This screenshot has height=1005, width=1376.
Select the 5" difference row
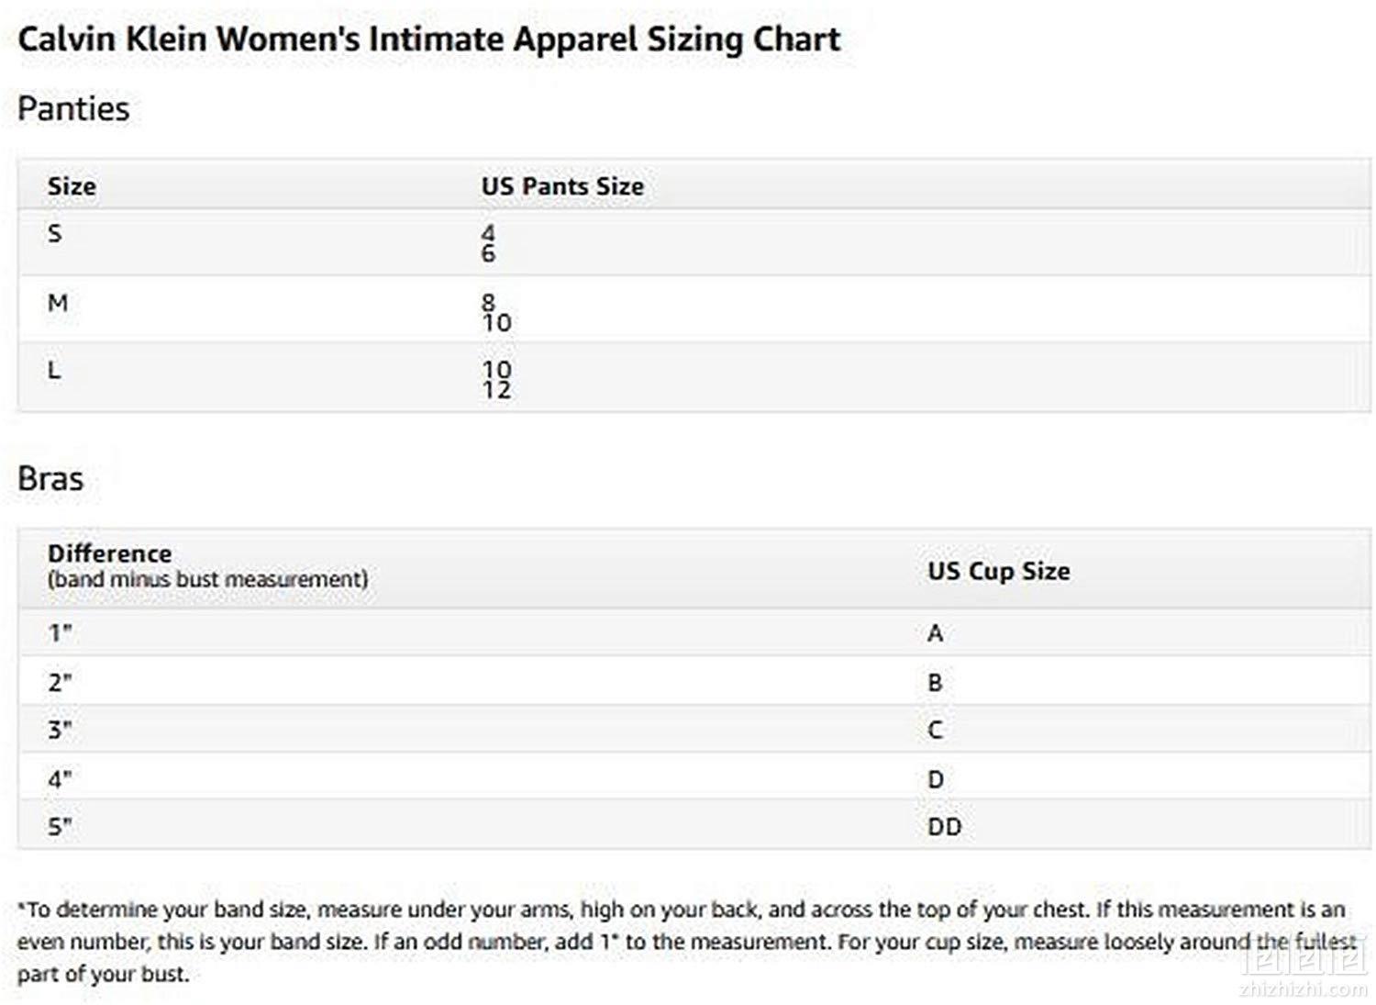pos(694,825)
